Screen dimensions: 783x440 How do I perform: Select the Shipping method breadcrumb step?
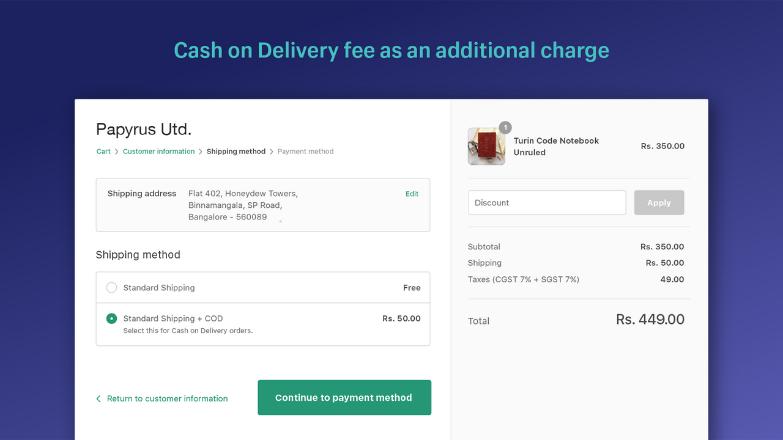tap(236, 151)
